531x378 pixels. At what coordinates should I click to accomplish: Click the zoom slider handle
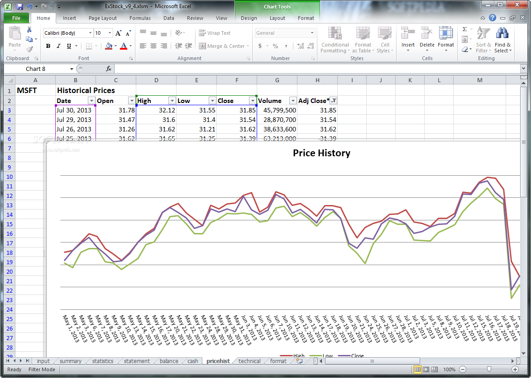(x=489, y=369)
